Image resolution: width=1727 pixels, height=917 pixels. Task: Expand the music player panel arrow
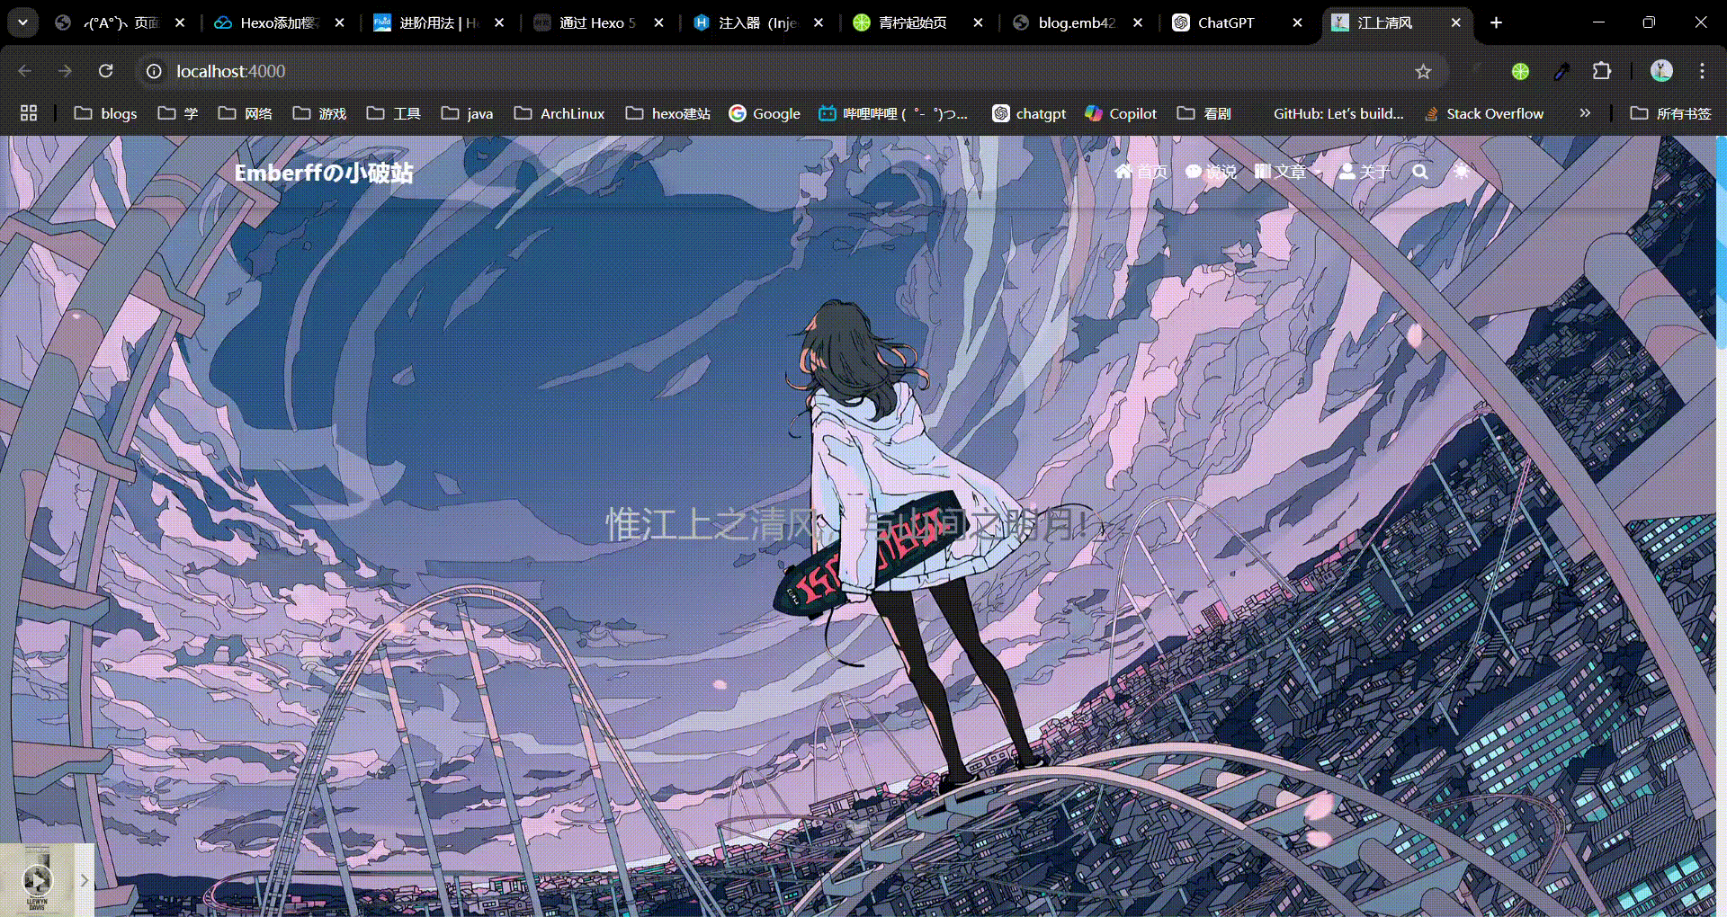[85, 880]
